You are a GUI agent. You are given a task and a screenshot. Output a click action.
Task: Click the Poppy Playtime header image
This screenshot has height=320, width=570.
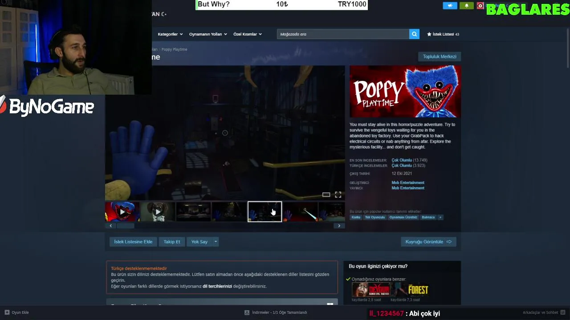click(405, 92)
